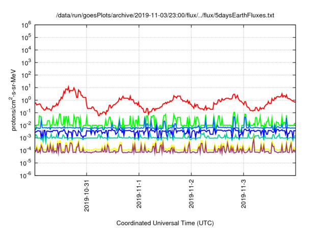
Task: Click the 10^6 y-axis tick label
Action: (x=26, y=25)
